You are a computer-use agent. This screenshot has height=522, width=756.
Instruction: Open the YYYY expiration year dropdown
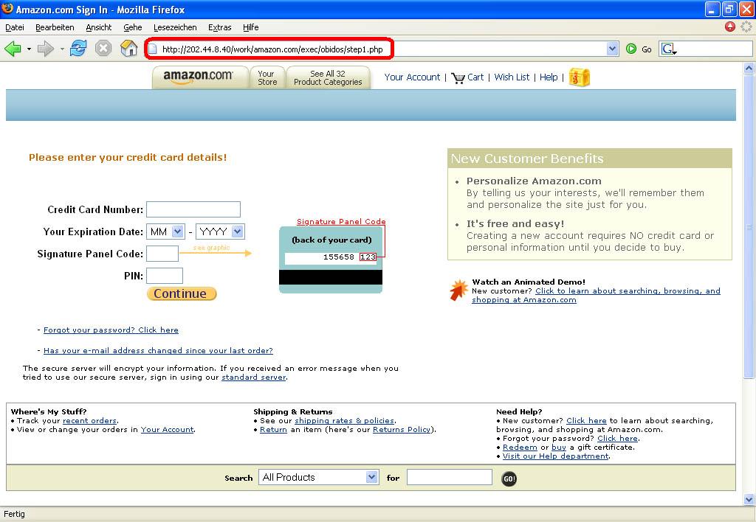(x=237, y=232)
